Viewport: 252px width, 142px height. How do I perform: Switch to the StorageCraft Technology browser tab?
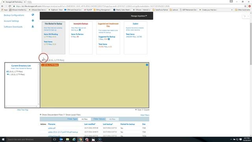[14, 2]
